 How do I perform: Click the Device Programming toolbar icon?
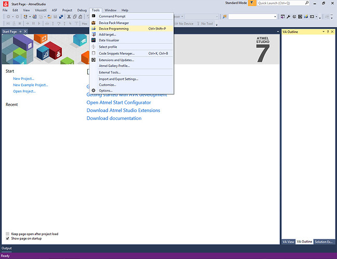point(306,17)
